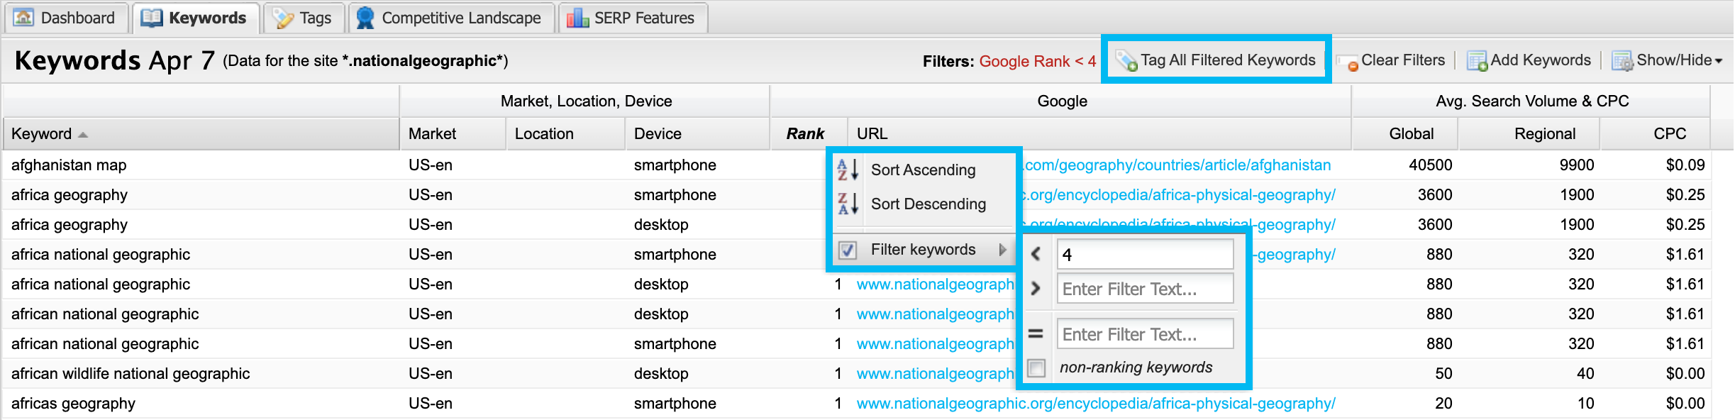Image resolution: width=1735 pixels, height=420 pixels.
Task: Click the equals filter symbol
Action: [x=1036, y=333]
